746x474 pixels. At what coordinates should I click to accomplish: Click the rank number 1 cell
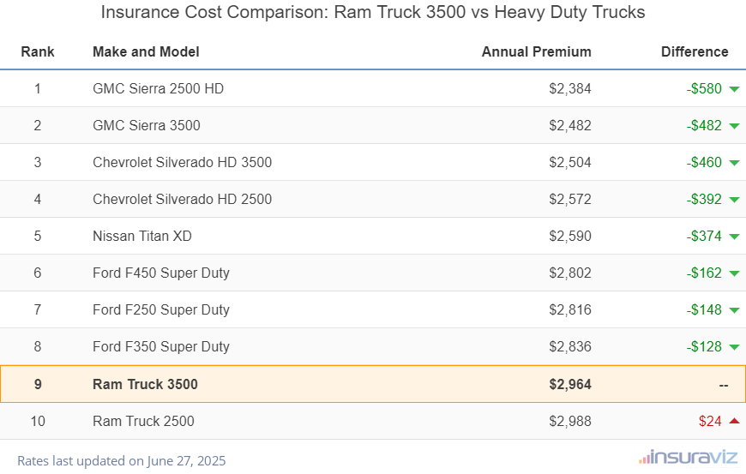click(38, 88)
